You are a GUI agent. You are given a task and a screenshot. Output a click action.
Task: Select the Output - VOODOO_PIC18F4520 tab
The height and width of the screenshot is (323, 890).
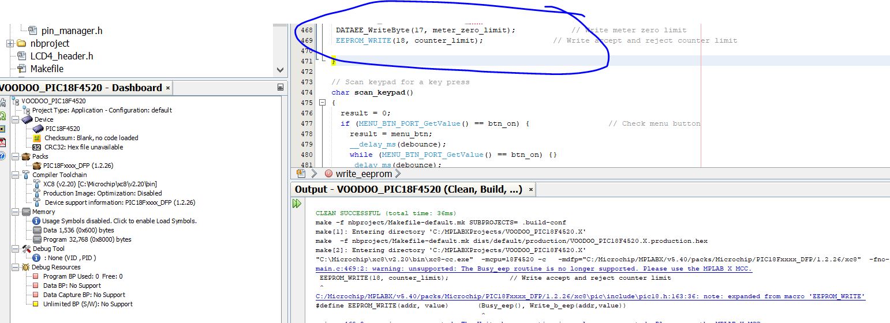409,189
